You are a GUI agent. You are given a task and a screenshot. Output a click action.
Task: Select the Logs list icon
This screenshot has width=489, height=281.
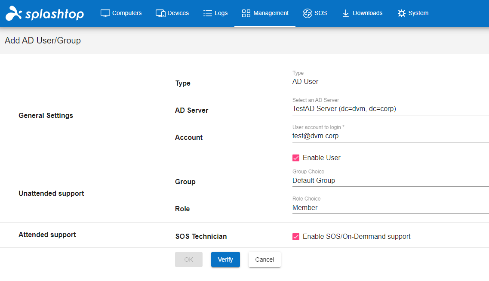click(207, 13)
